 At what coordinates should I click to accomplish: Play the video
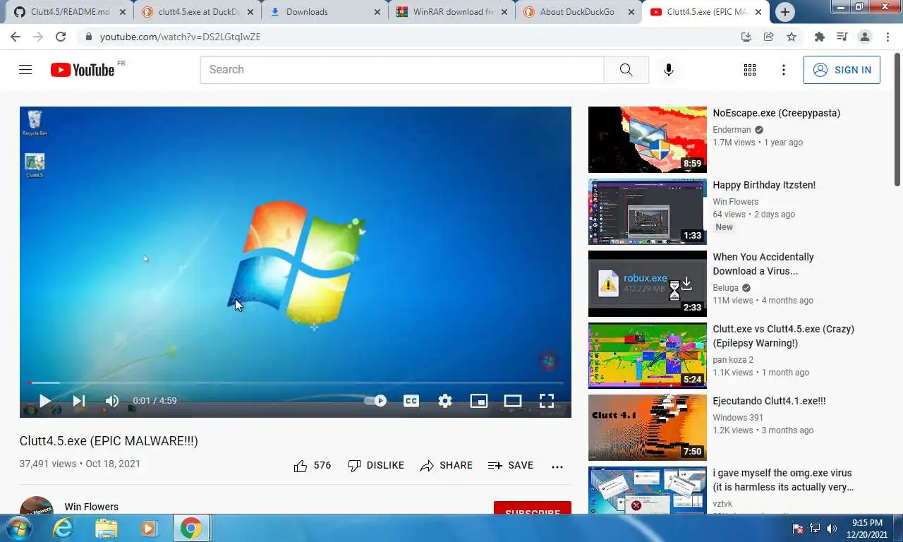[x=44, y=401]
